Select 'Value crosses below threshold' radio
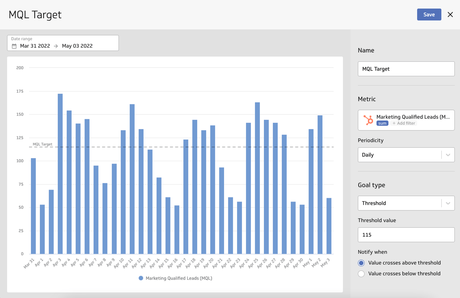Screen dimensions: 460x298 tap(361, 274)
